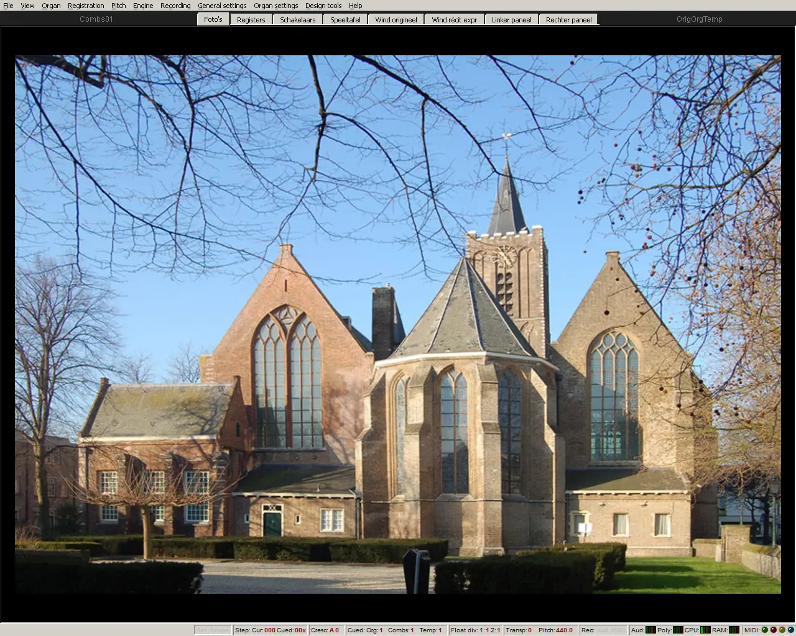Go to the Linker paneel tab

511,20
